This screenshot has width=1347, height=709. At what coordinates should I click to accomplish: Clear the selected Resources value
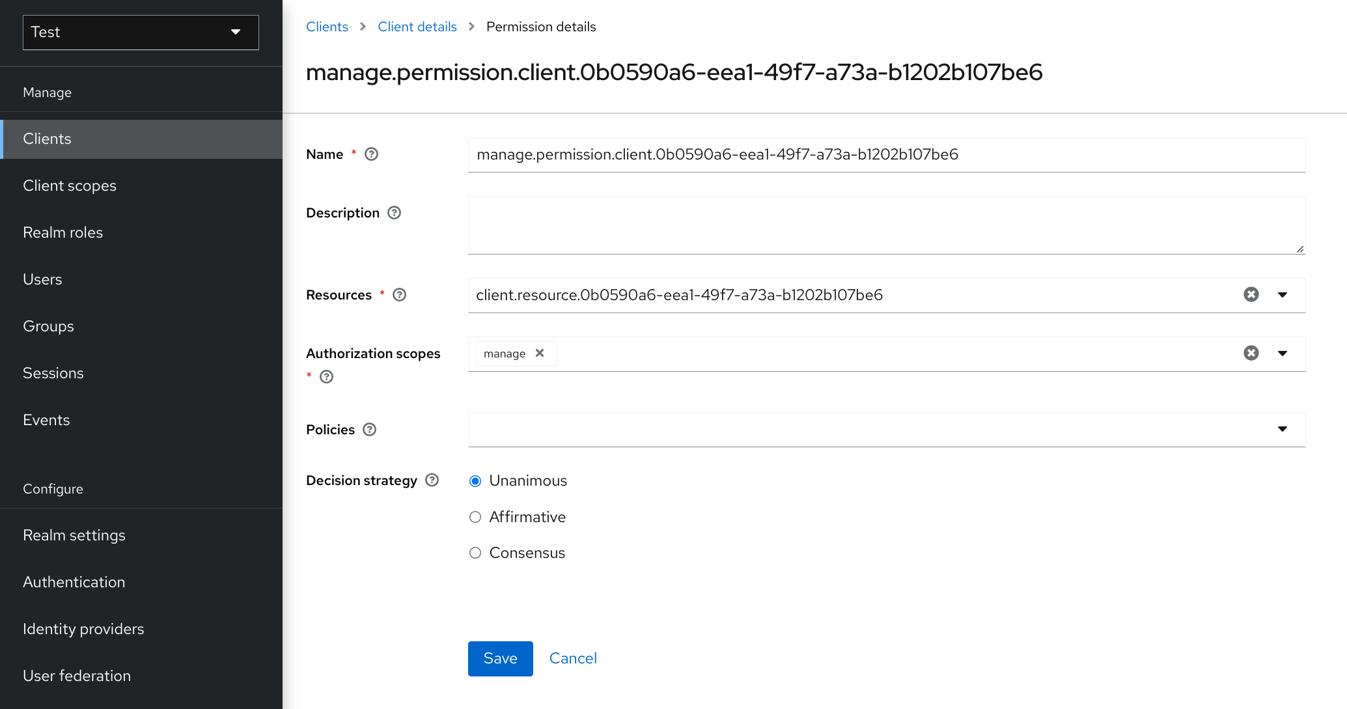(1251, 295)
